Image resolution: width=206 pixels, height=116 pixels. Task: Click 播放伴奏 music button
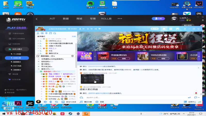coord(86,102)
